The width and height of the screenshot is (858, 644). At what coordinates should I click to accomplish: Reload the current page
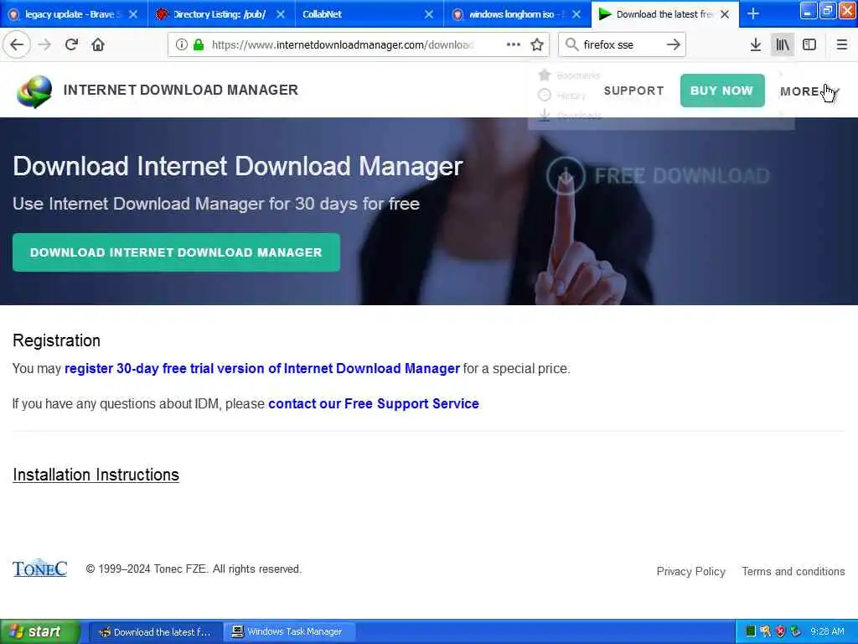pos(71,45)
